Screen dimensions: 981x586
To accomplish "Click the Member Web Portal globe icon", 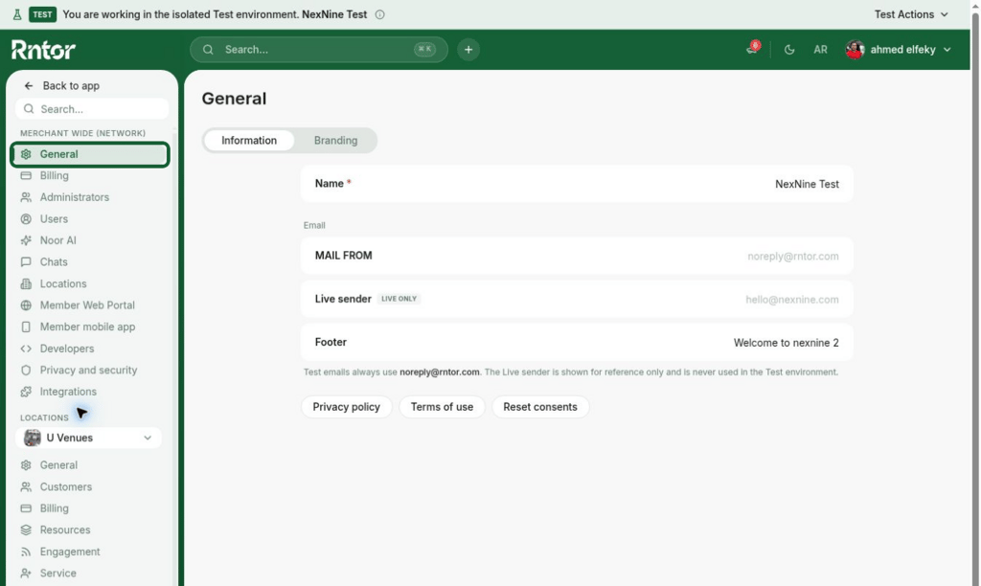I will [x=26, y=305].
